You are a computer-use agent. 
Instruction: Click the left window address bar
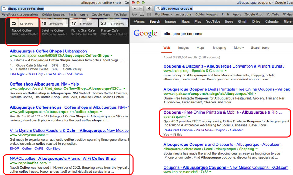coord(65,9)
